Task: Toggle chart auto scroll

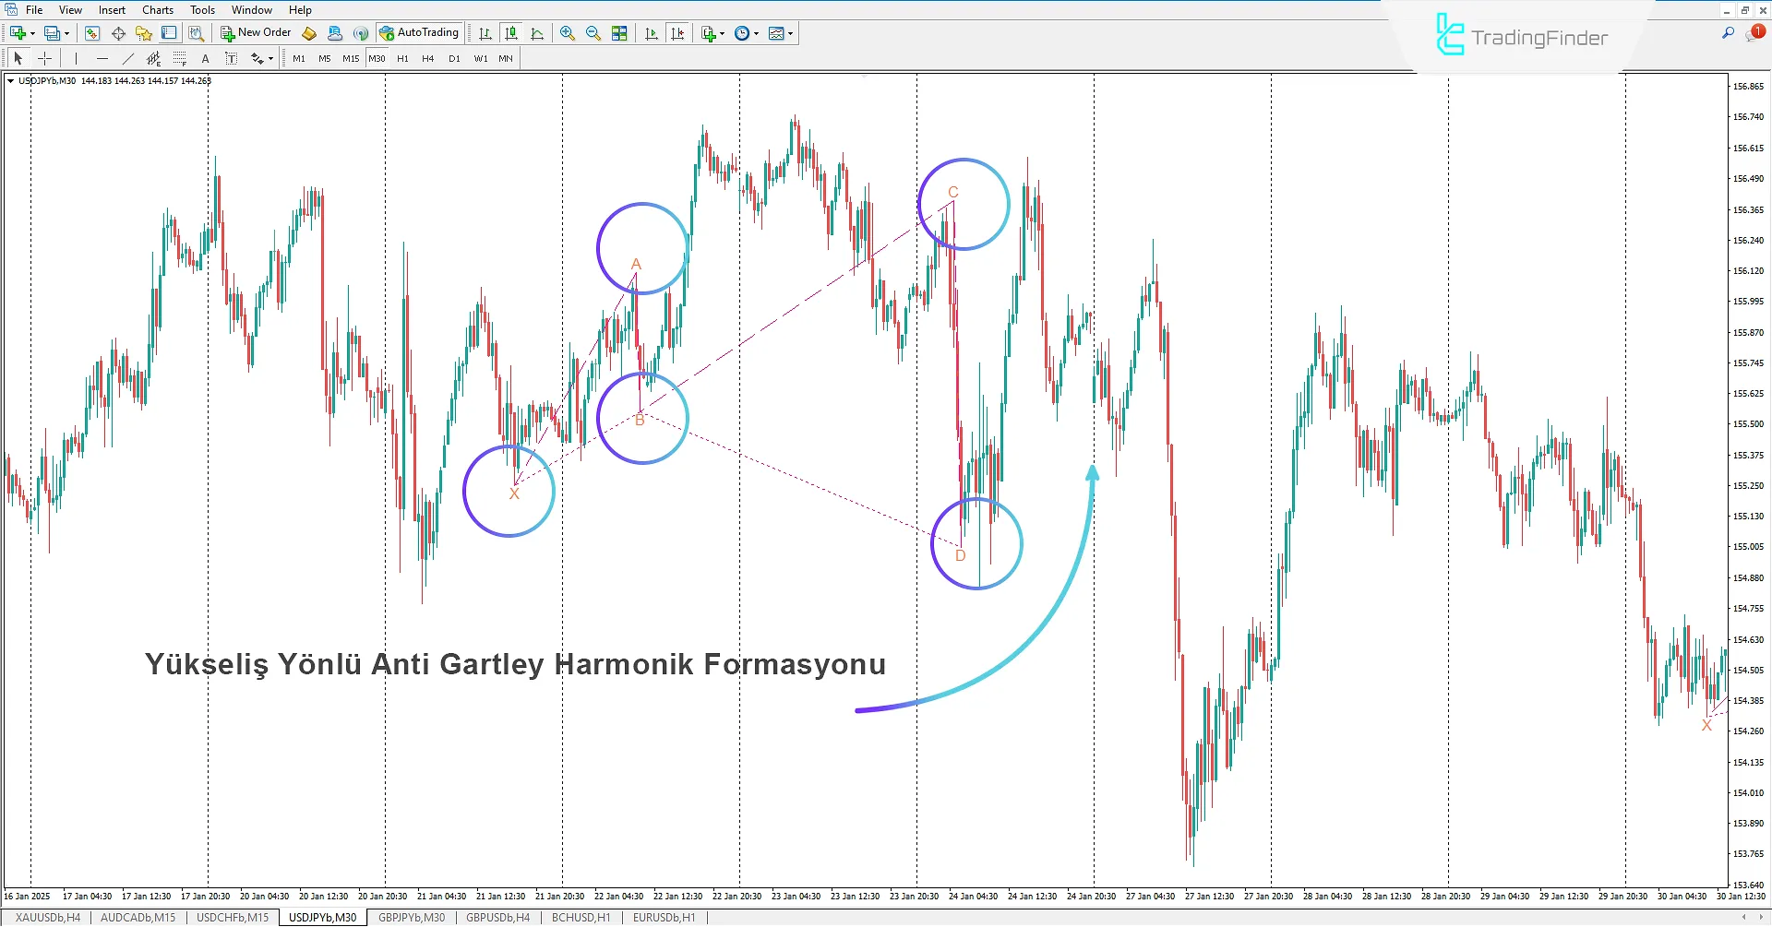Action: pos(651,33)
